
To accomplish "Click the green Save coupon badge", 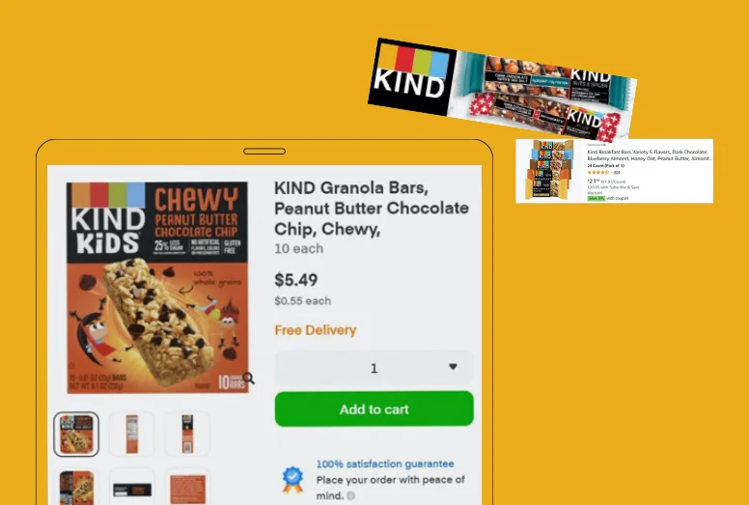I will point(596,198).
